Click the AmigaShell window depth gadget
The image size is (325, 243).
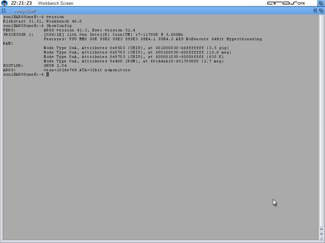point(321,10)
